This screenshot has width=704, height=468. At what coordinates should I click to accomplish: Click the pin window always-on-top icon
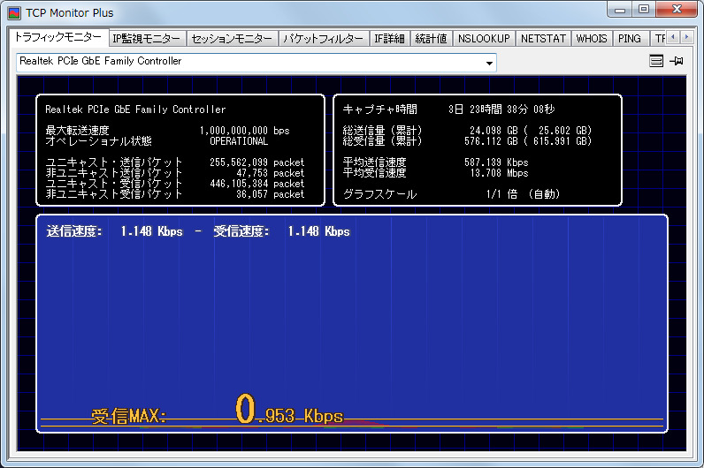coord(677,62)
